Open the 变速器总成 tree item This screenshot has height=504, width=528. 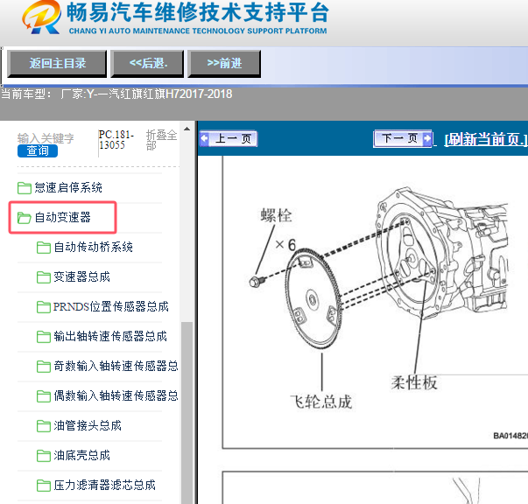click(81, 276)
